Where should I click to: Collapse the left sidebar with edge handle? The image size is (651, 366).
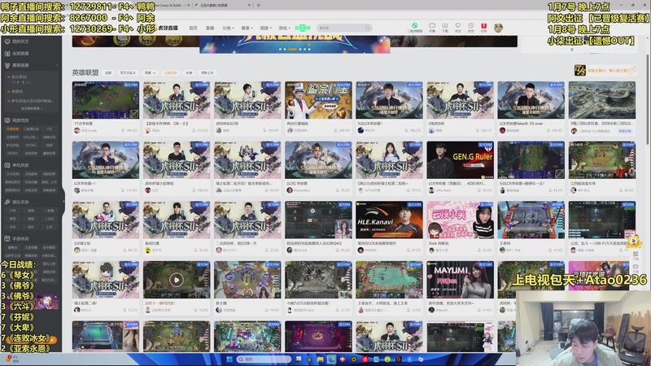tap(63, 202)
